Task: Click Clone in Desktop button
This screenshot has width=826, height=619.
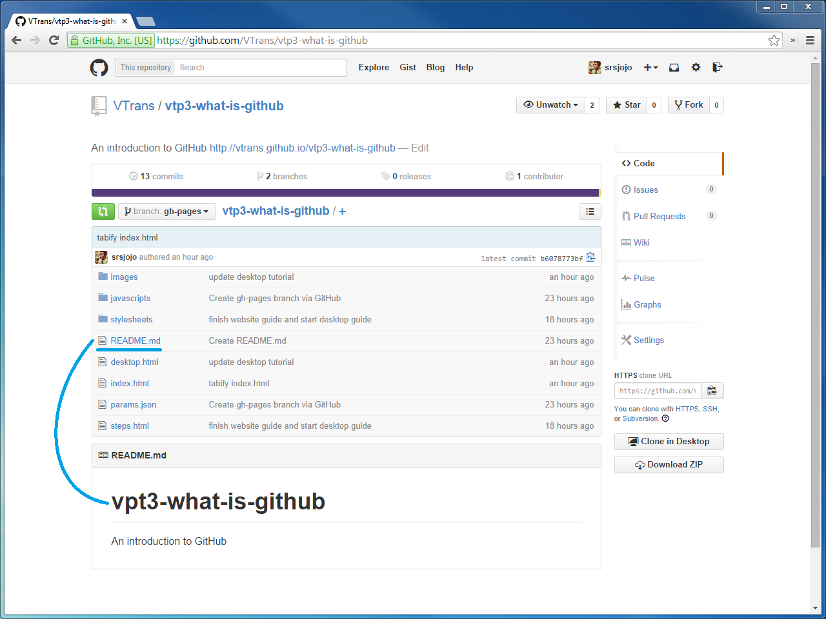Action: [669, 442]
